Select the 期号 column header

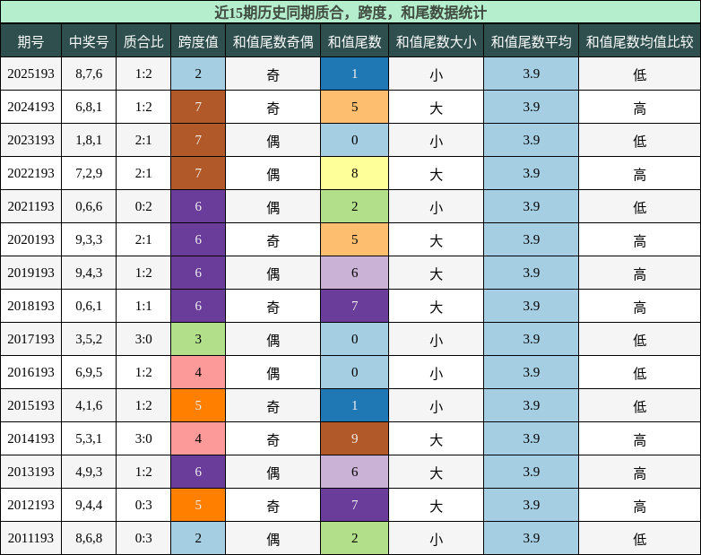pos(30,41)
